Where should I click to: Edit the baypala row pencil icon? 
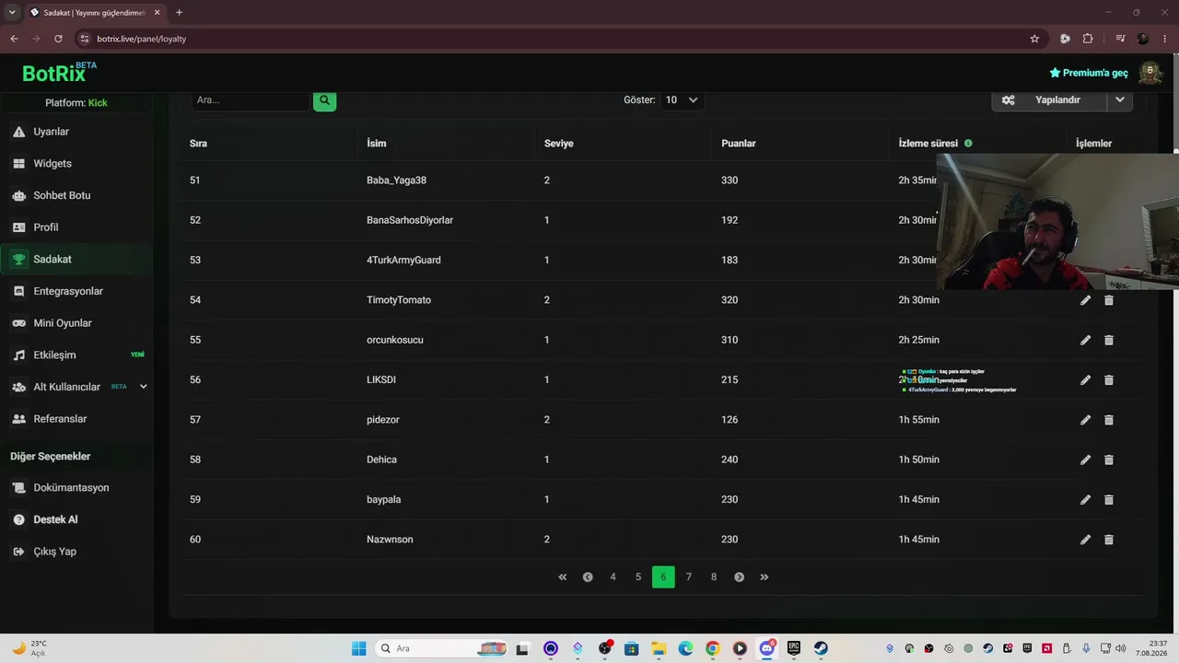1085,499
